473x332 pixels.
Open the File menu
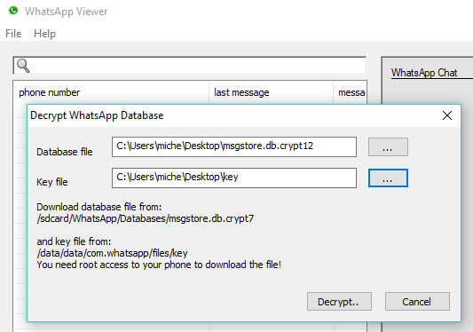tap(13, 34)
